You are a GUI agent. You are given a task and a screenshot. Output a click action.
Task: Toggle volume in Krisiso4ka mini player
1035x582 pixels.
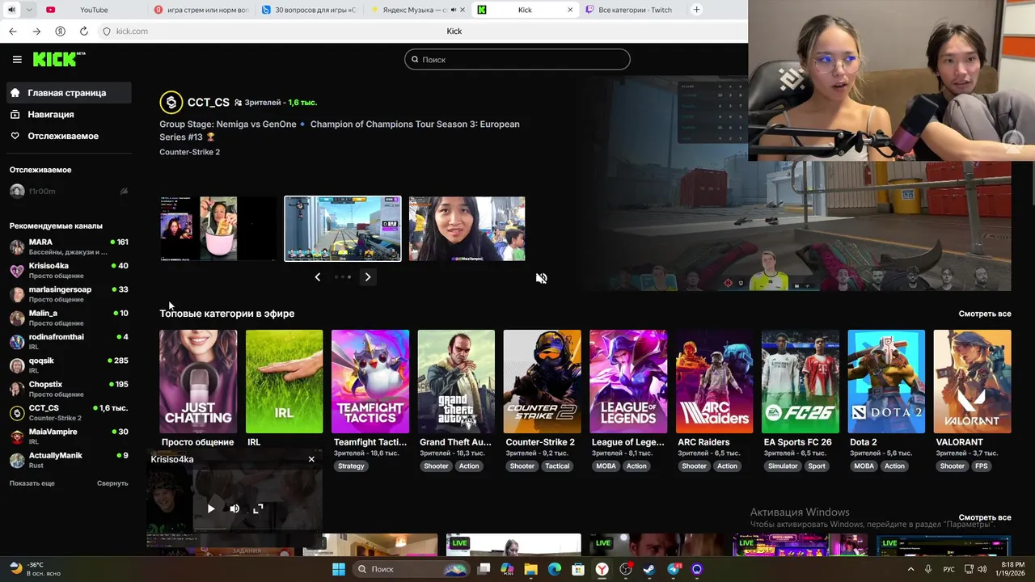click(x=234, y=508)
